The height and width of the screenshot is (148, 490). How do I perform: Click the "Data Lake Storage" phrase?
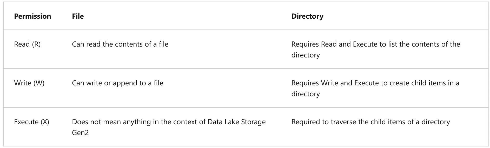pos(236,122)
